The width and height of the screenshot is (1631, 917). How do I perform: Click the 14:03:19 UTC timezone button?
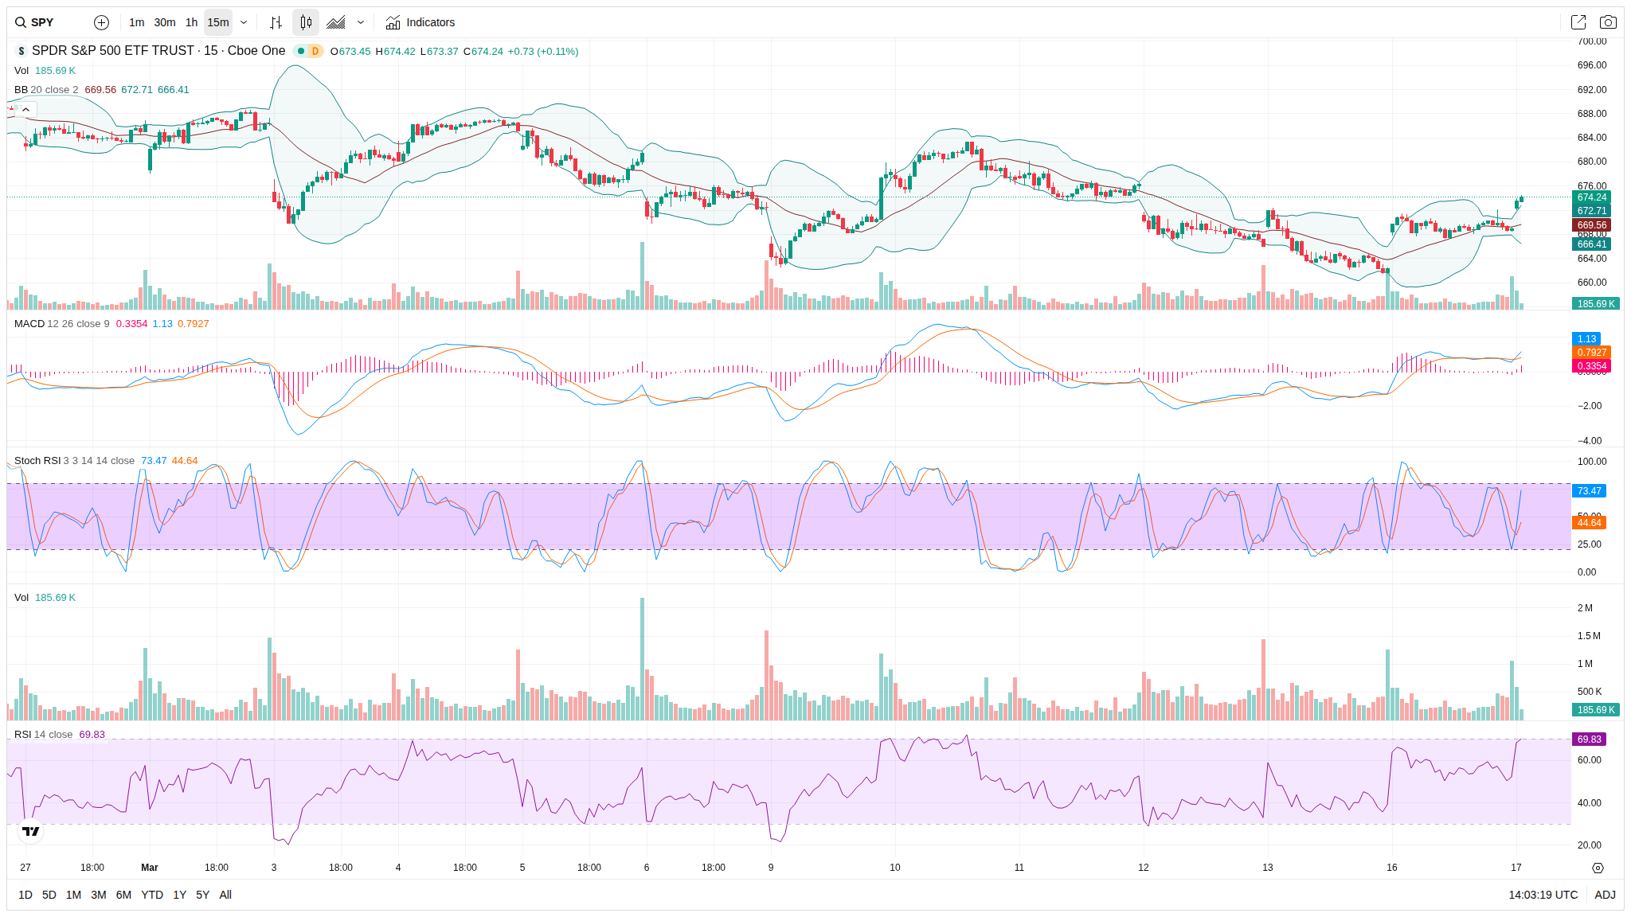[x=1542, y=895]
